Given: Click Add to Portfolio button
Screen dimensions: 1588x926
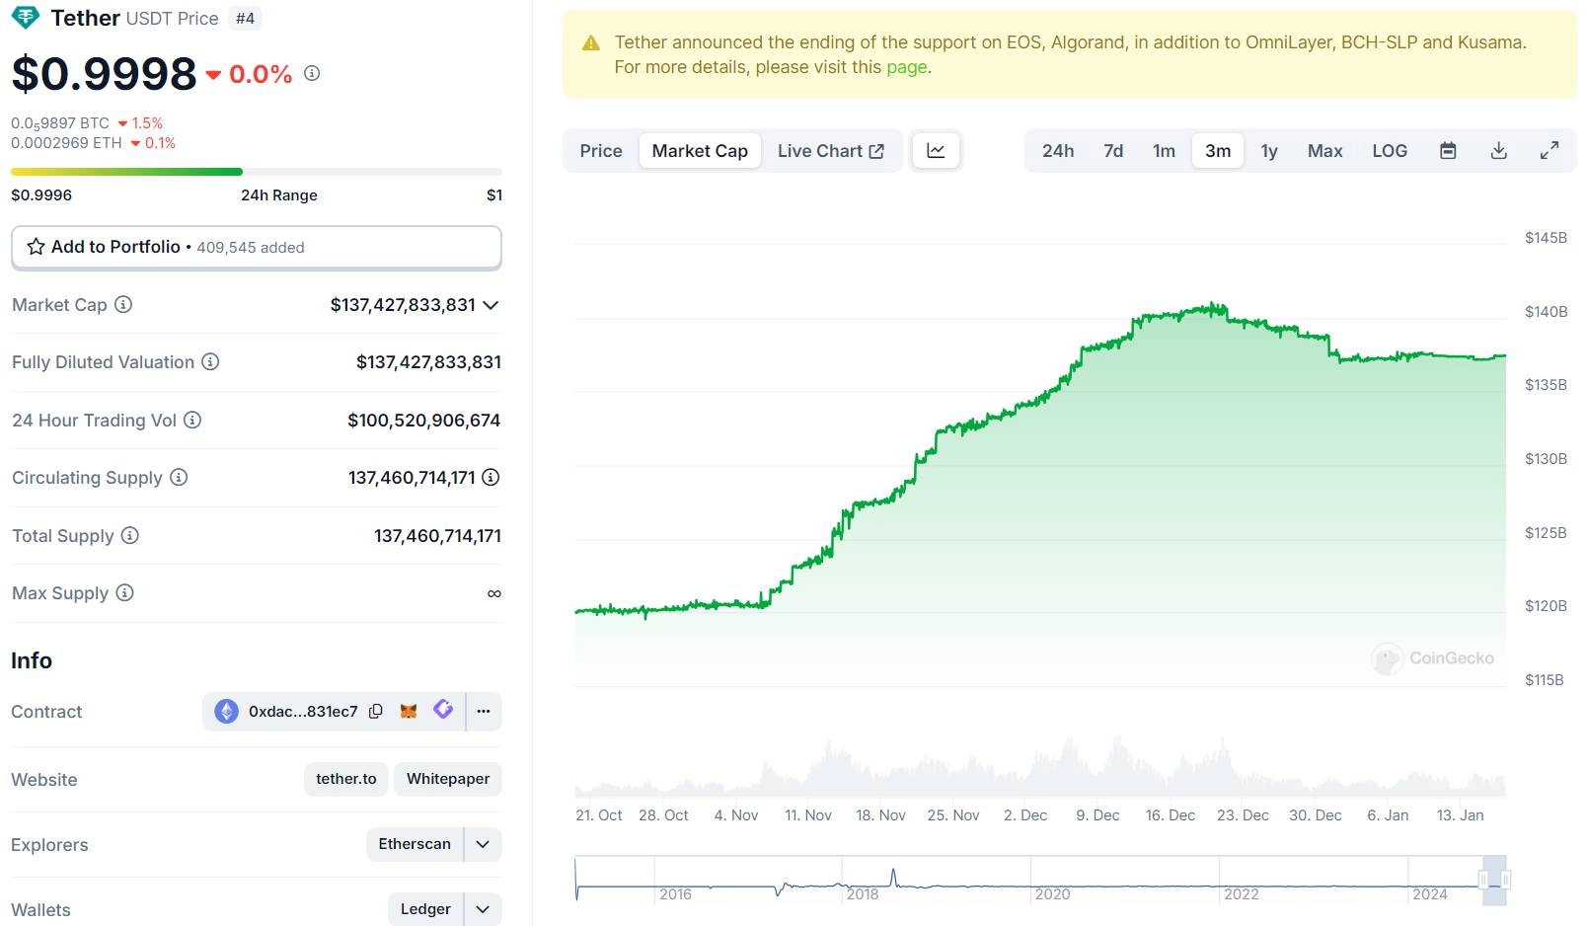Looking at the screenshot, I should (257, 247).
